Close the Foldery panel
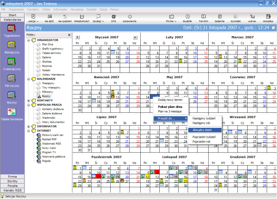Viewport: 277px width, 199px height. coord(69,35)
